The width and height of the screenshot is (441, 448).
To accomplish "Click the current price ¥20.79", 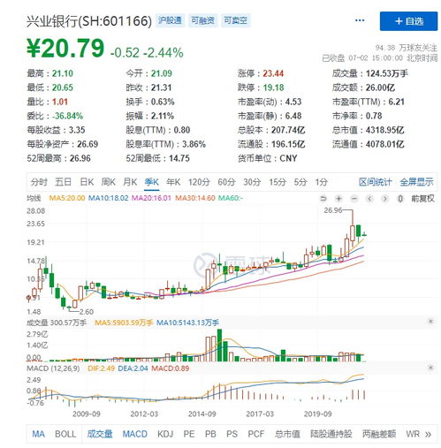I will [x=65, y=48].
